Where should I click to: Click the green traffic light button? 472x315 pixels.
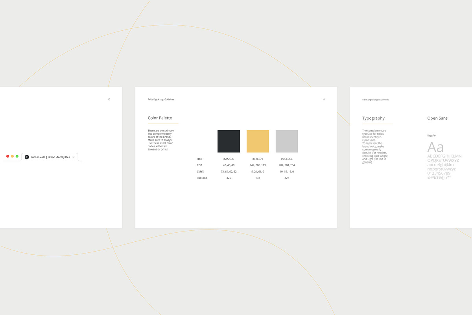coord(17,156)
